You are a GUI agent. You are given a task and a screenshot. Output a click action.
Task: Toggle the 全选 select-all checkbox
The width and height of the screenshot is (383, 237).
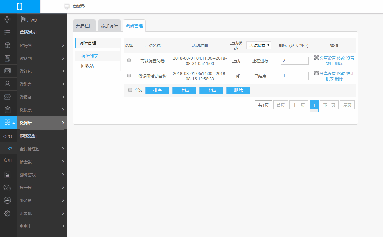tap(130, 90)
